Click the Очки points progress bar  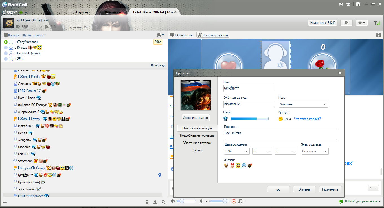249,119
